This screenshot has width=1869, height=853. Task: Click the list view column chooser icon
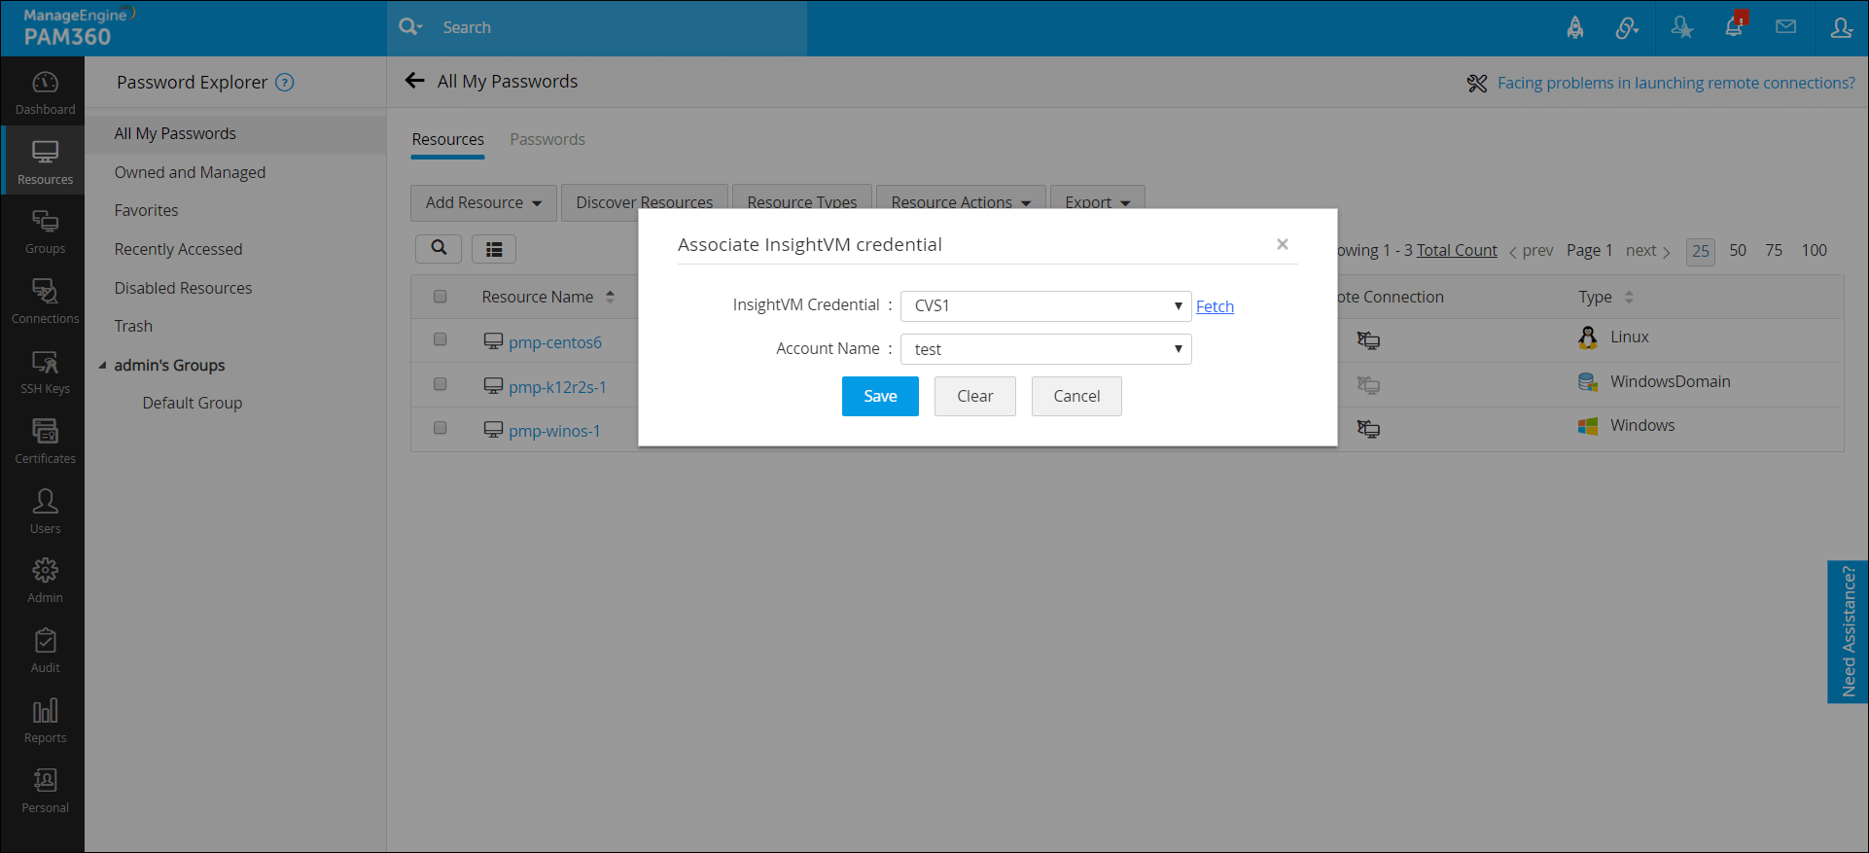coord(494,249)
